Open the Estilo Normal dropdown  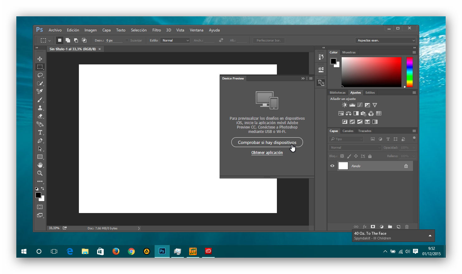(175, 40)
